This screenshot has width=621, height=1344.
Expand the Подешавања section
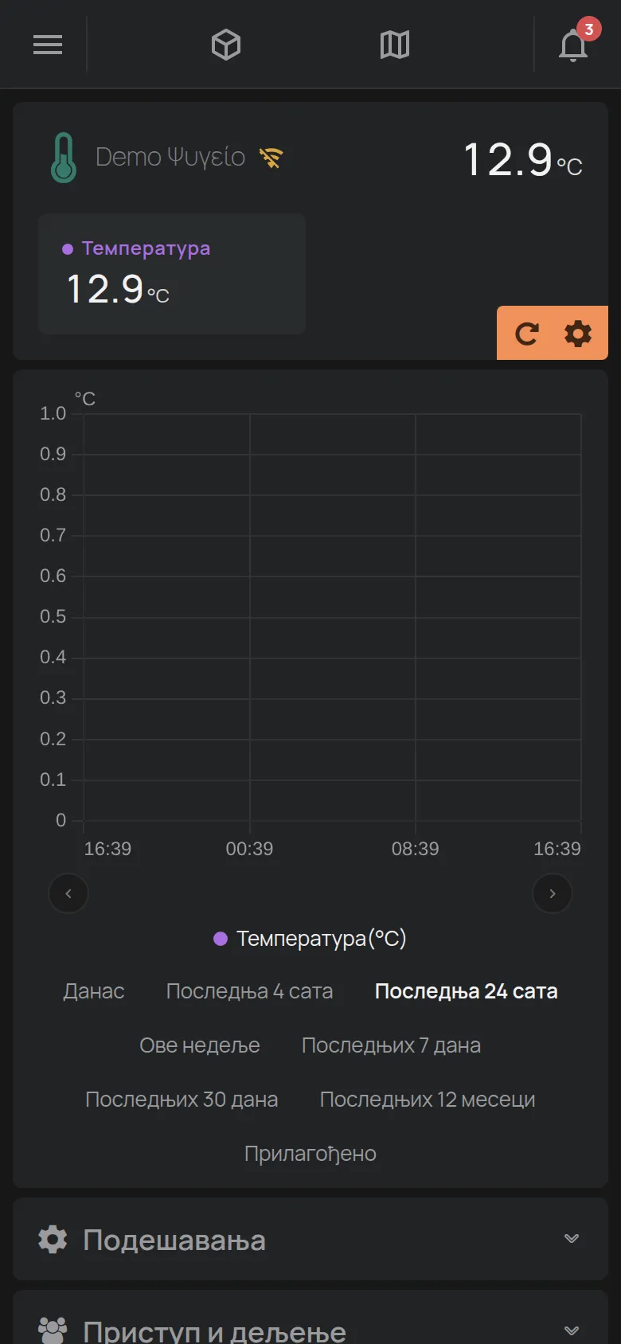[310, 1240]
